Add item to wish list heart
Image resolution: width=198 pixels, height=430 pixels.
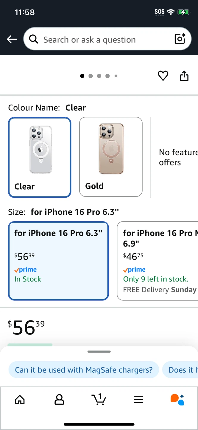(163, 76)
